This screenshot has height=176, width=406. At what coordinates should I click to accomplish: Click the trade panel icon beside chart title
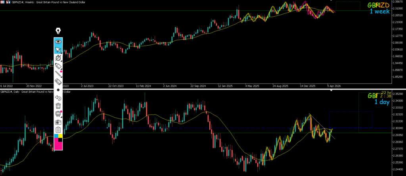(x=8, y=2)
